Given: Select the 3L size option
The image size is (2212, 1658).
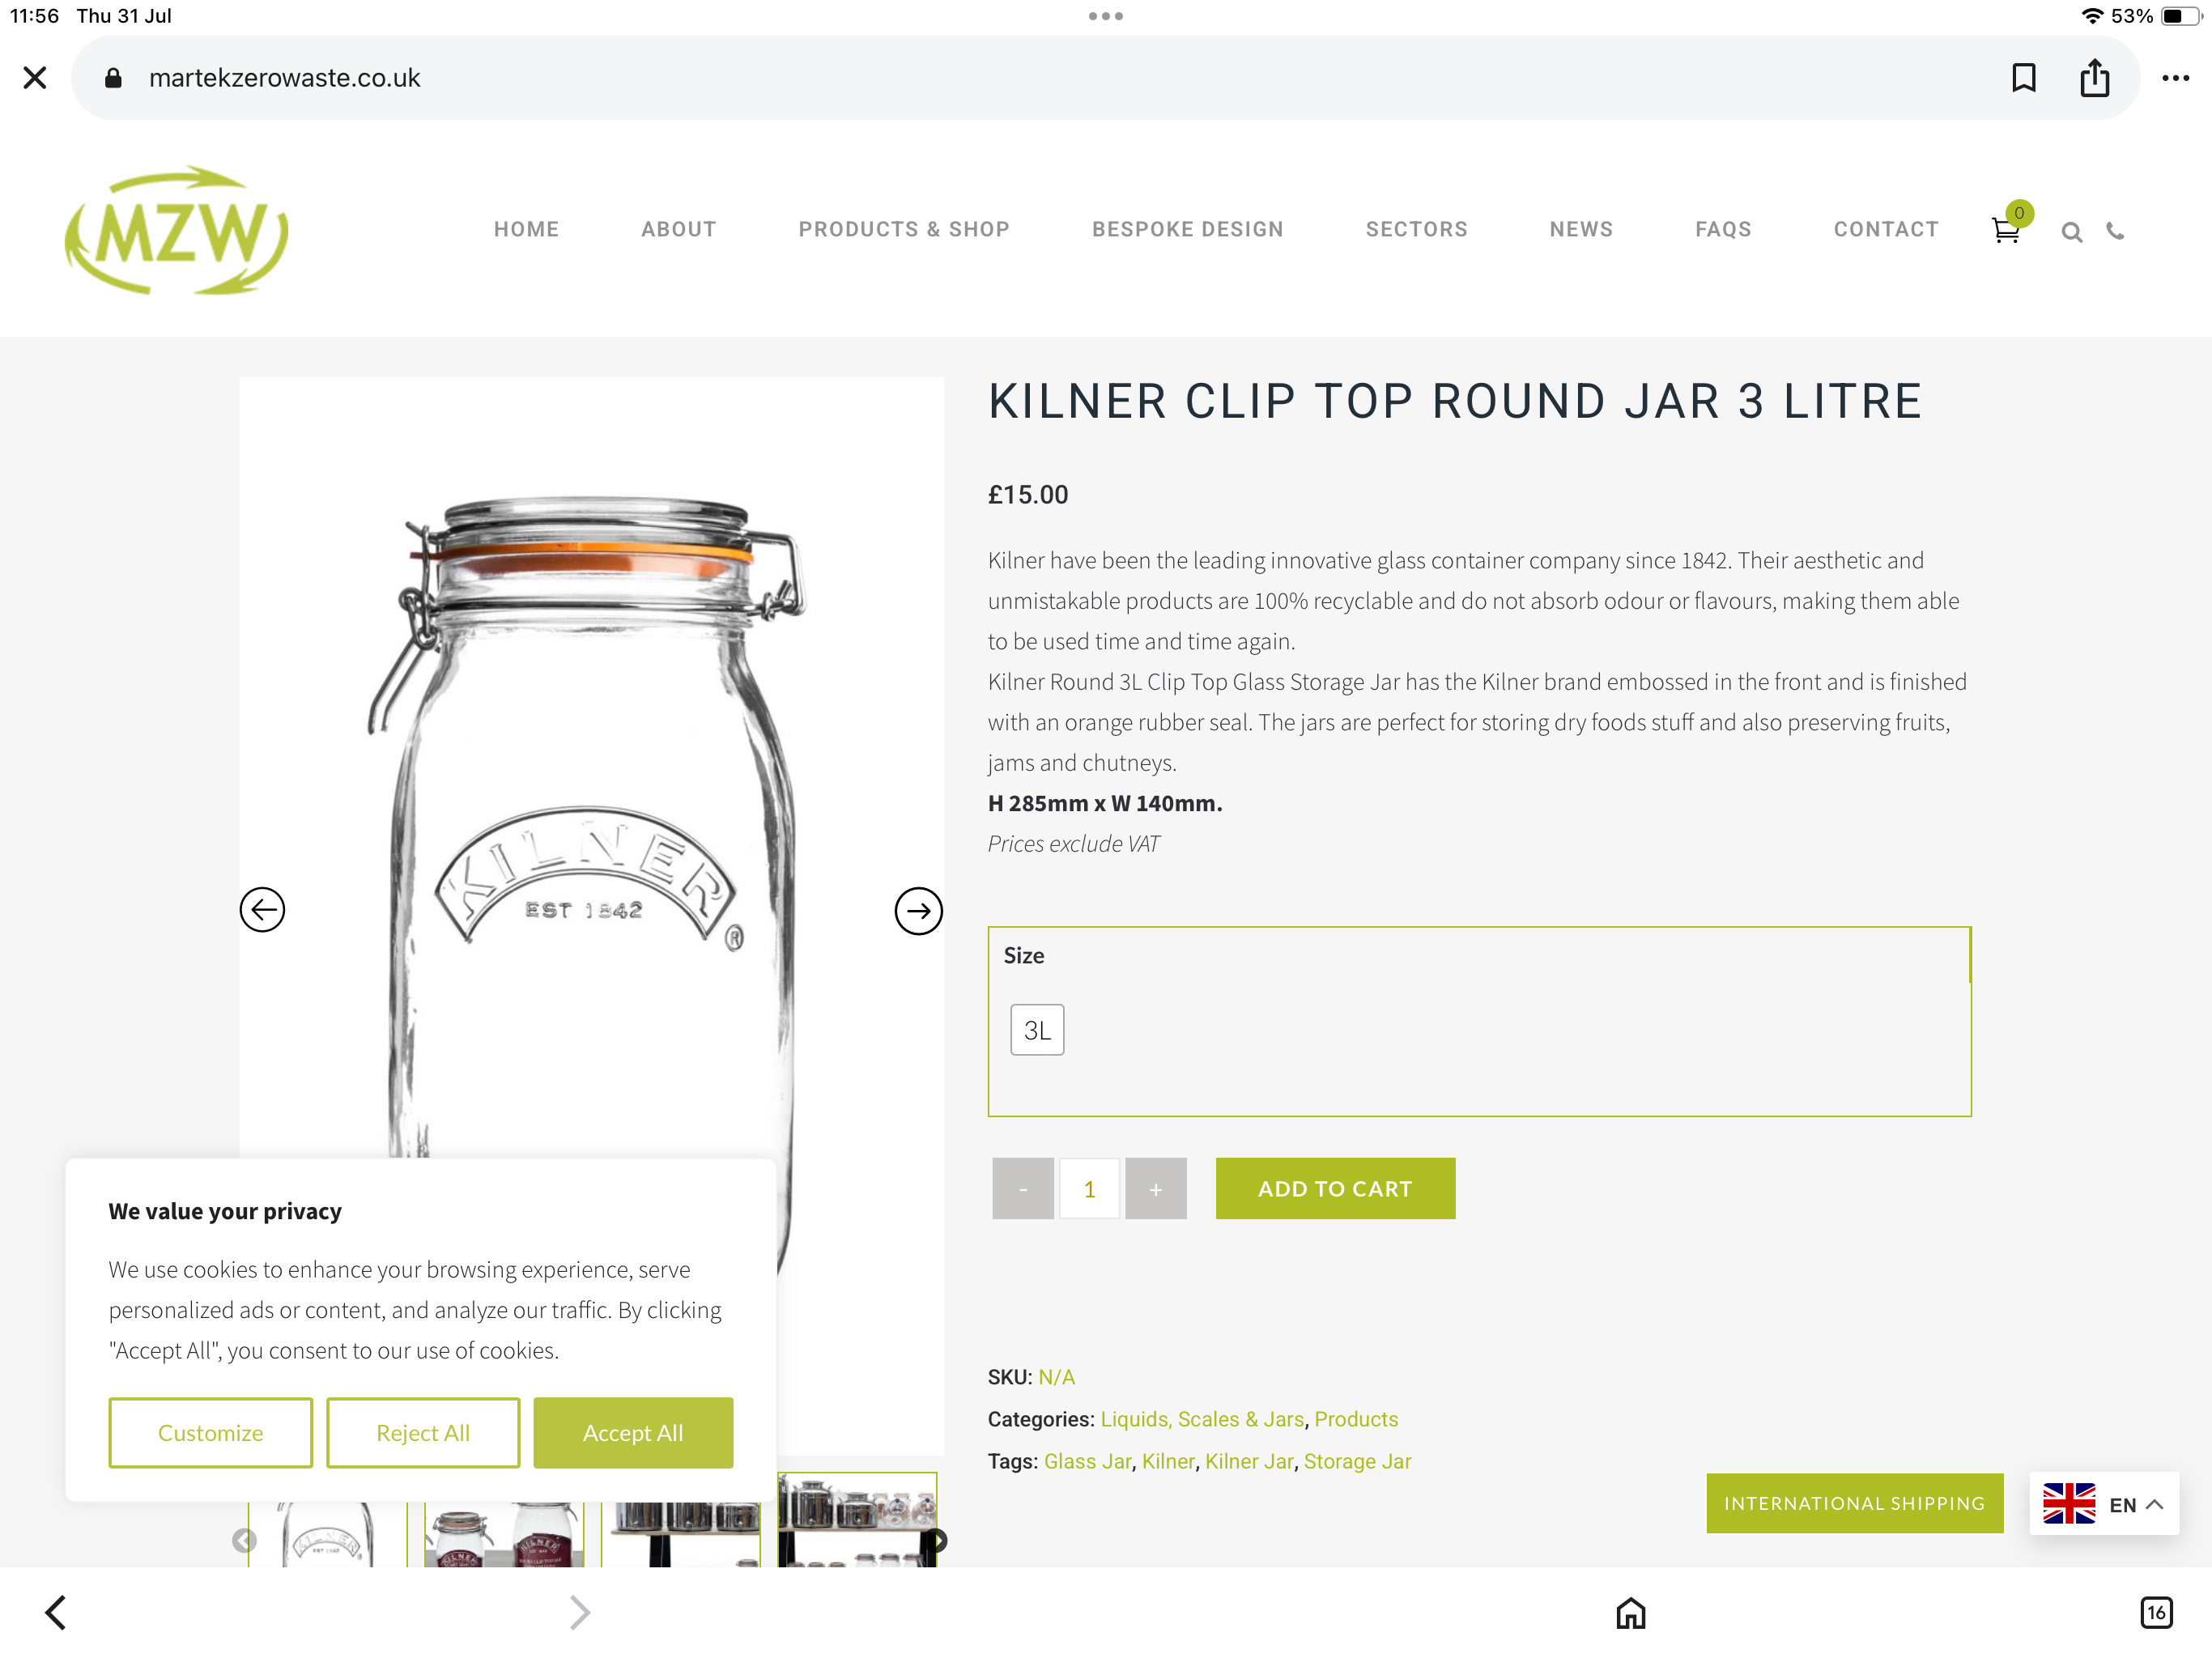Looking at the screenshot, I should click(x=1037, y=1030).
